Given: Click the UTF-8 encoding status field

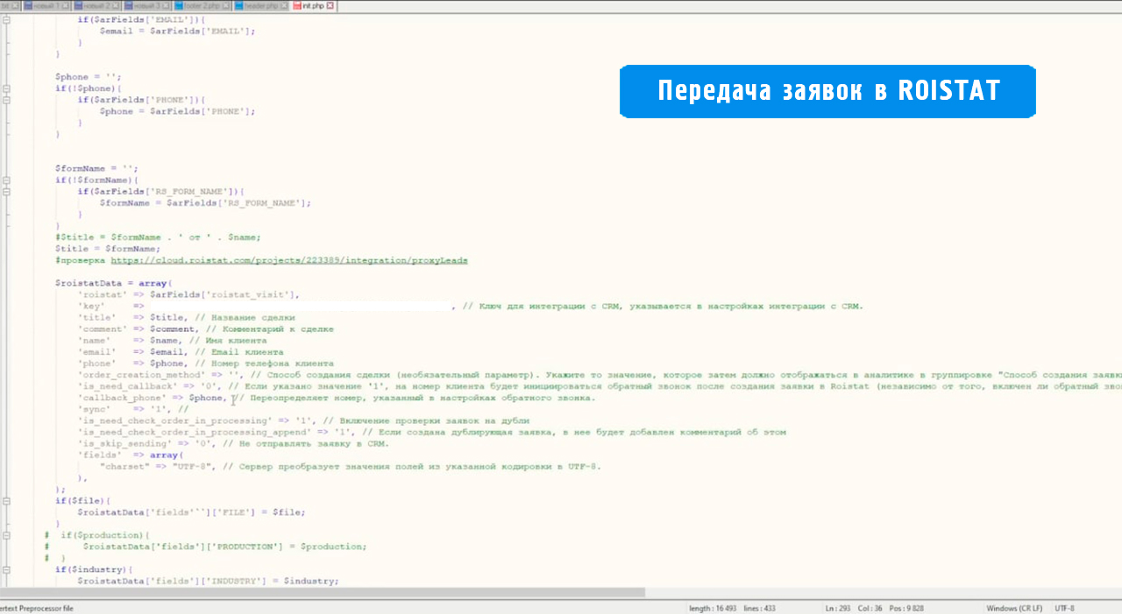Looking at the screenshot, I should (x=1064, y=608).
